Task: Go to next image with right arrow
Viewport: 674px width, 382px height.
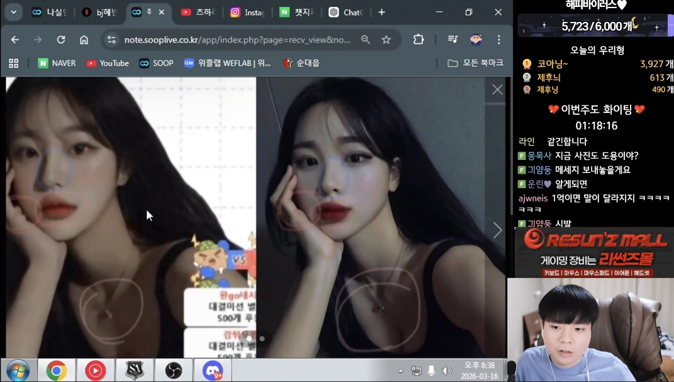Action: tap(497, 230)
